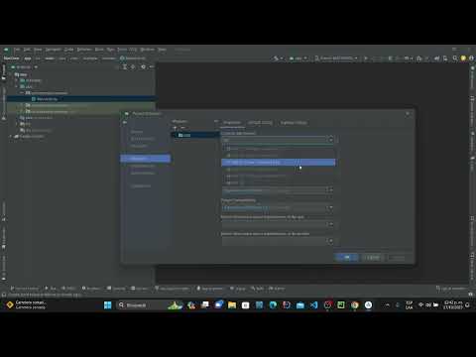The image size is (476, 357).
Task: Open the device selector dropdown in toolbar
Action: coord(336,59)
